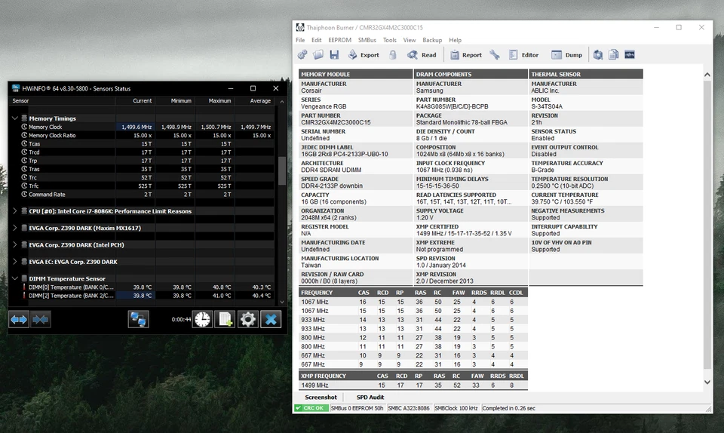Click the HWiNFO vertical scrollbar thumb
This screenshot has width=724, height=433.
tap(281, 170)
